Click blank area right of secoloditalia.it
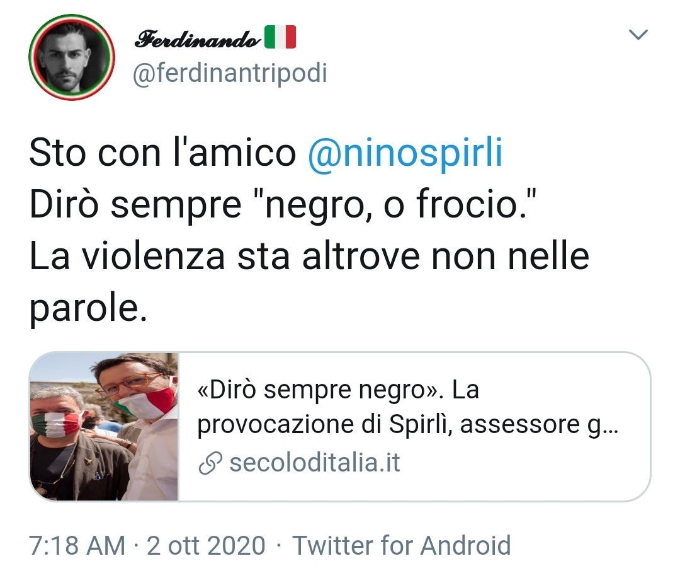 tap(521, 463)
